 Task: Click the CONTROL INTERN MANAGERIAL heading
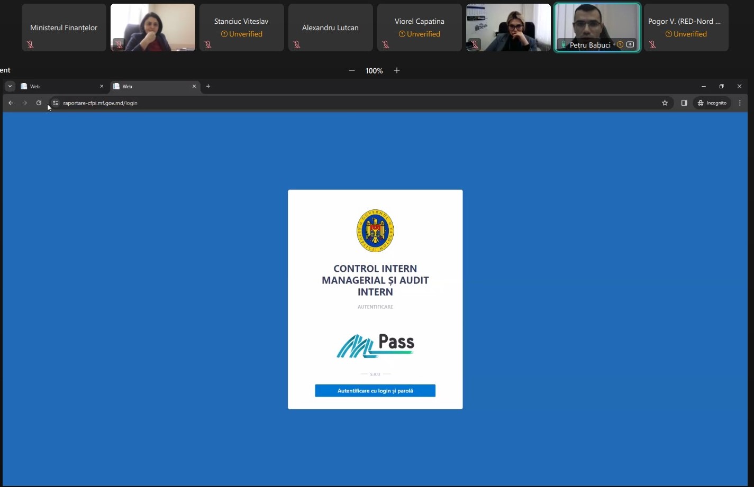pos(375,280)
